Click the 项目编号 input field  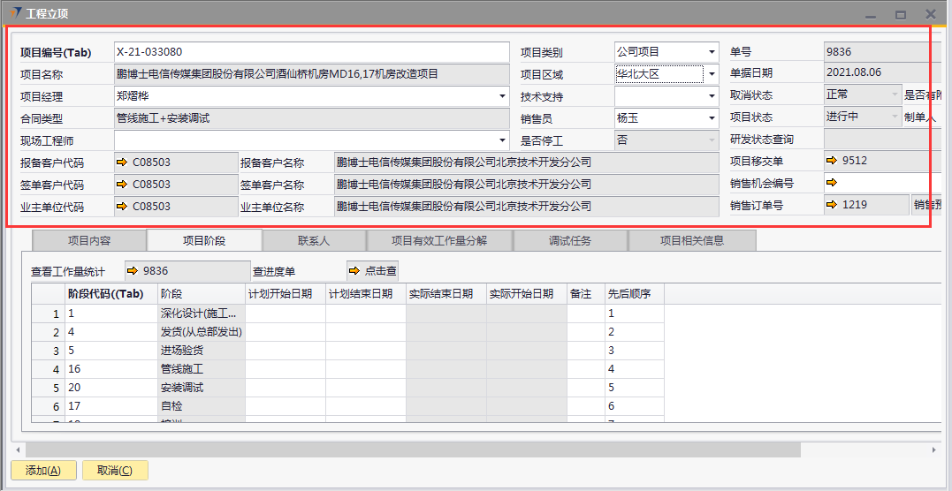311,53
